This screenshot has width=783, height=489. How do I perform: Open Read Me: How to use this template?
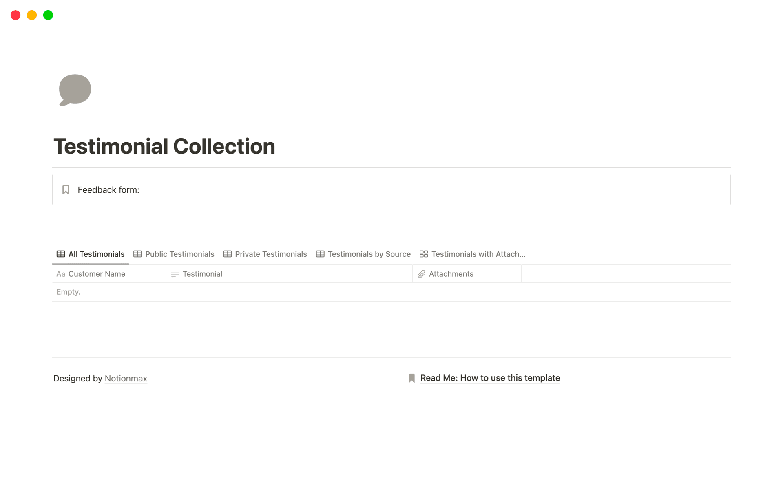click(490, 378)
